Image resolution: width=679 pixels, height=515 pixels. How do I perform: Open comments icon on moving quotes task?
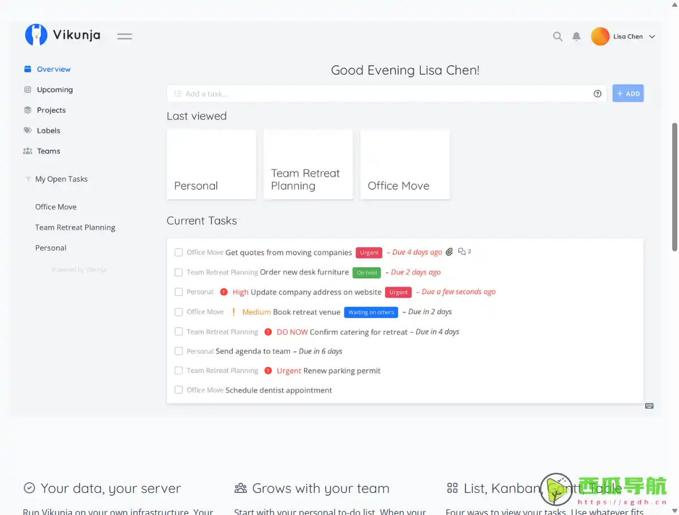tap(462, 252)
